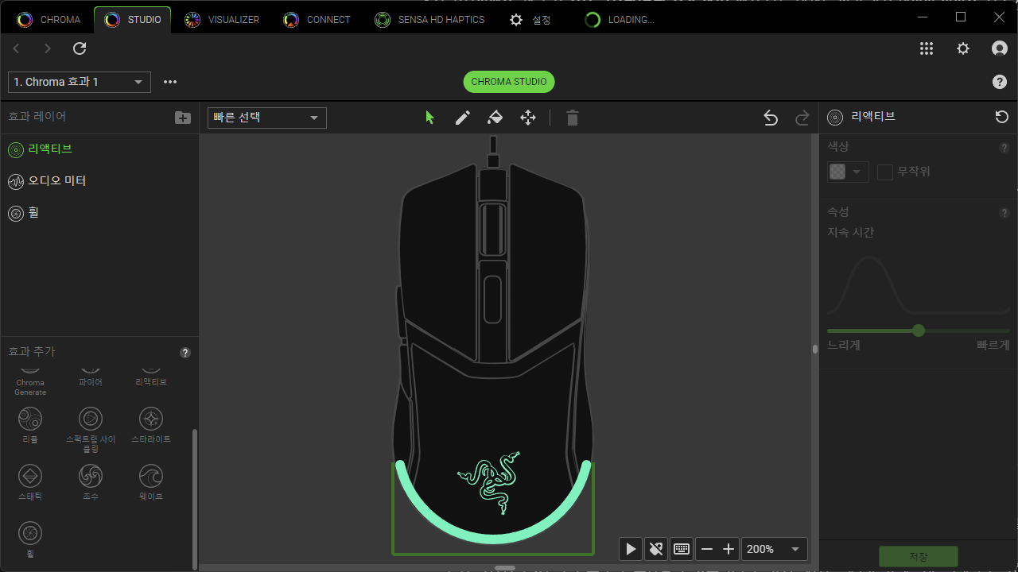The width and height of the screenshot is (1018, 572).
Task: Select the pen drawing tool
Action: (x=463, y=118)
